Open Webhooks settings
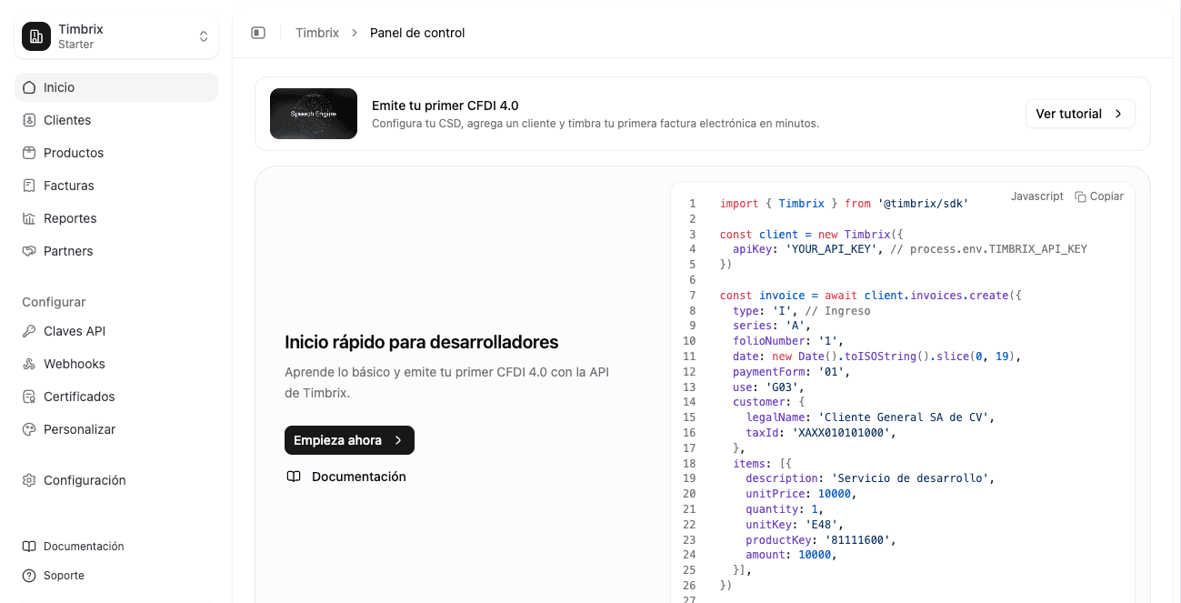Viewport: 1181px width, 603px height. (x=116, y=364)
